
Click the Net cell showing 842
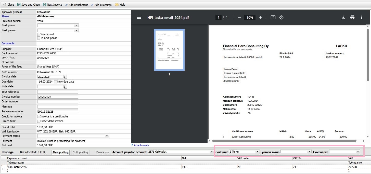pyautogui.click(x=209, y=167)
